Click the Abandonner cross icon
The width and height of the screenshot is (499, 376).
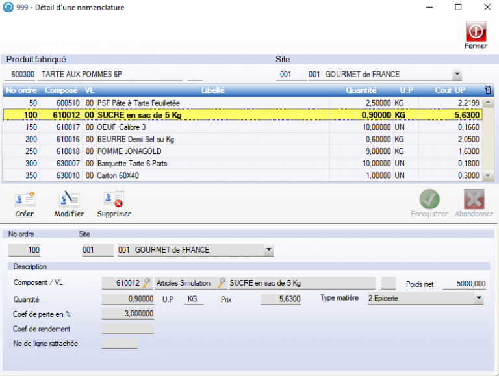tap(474, 199)
